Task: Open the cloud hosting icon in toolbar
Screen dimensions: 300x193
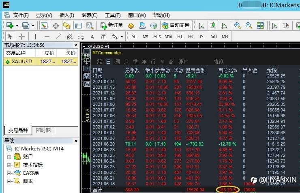Action: coord(142,26)
